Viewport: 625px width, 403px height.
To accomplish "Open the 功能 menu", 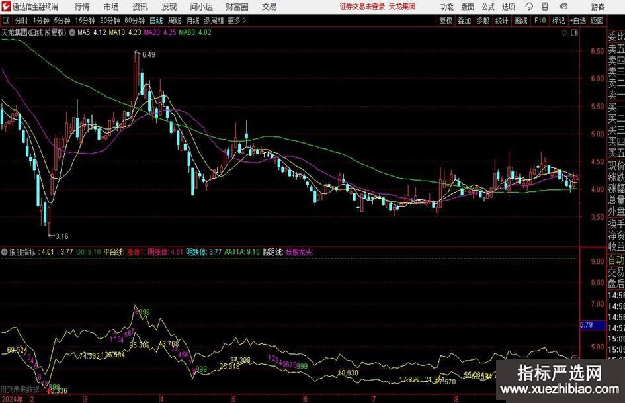I will coord(447,7).
